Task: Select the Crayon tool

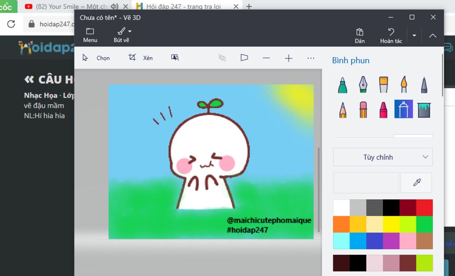Action: tap(383, 109)
